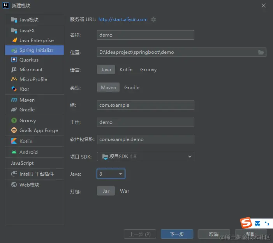Open the start.aliyun.com server URL link
273x243 pixels.
click(123, 19)
